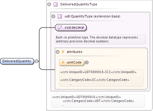
Task: Select the xsd:decimal type label
Action: 74,27
